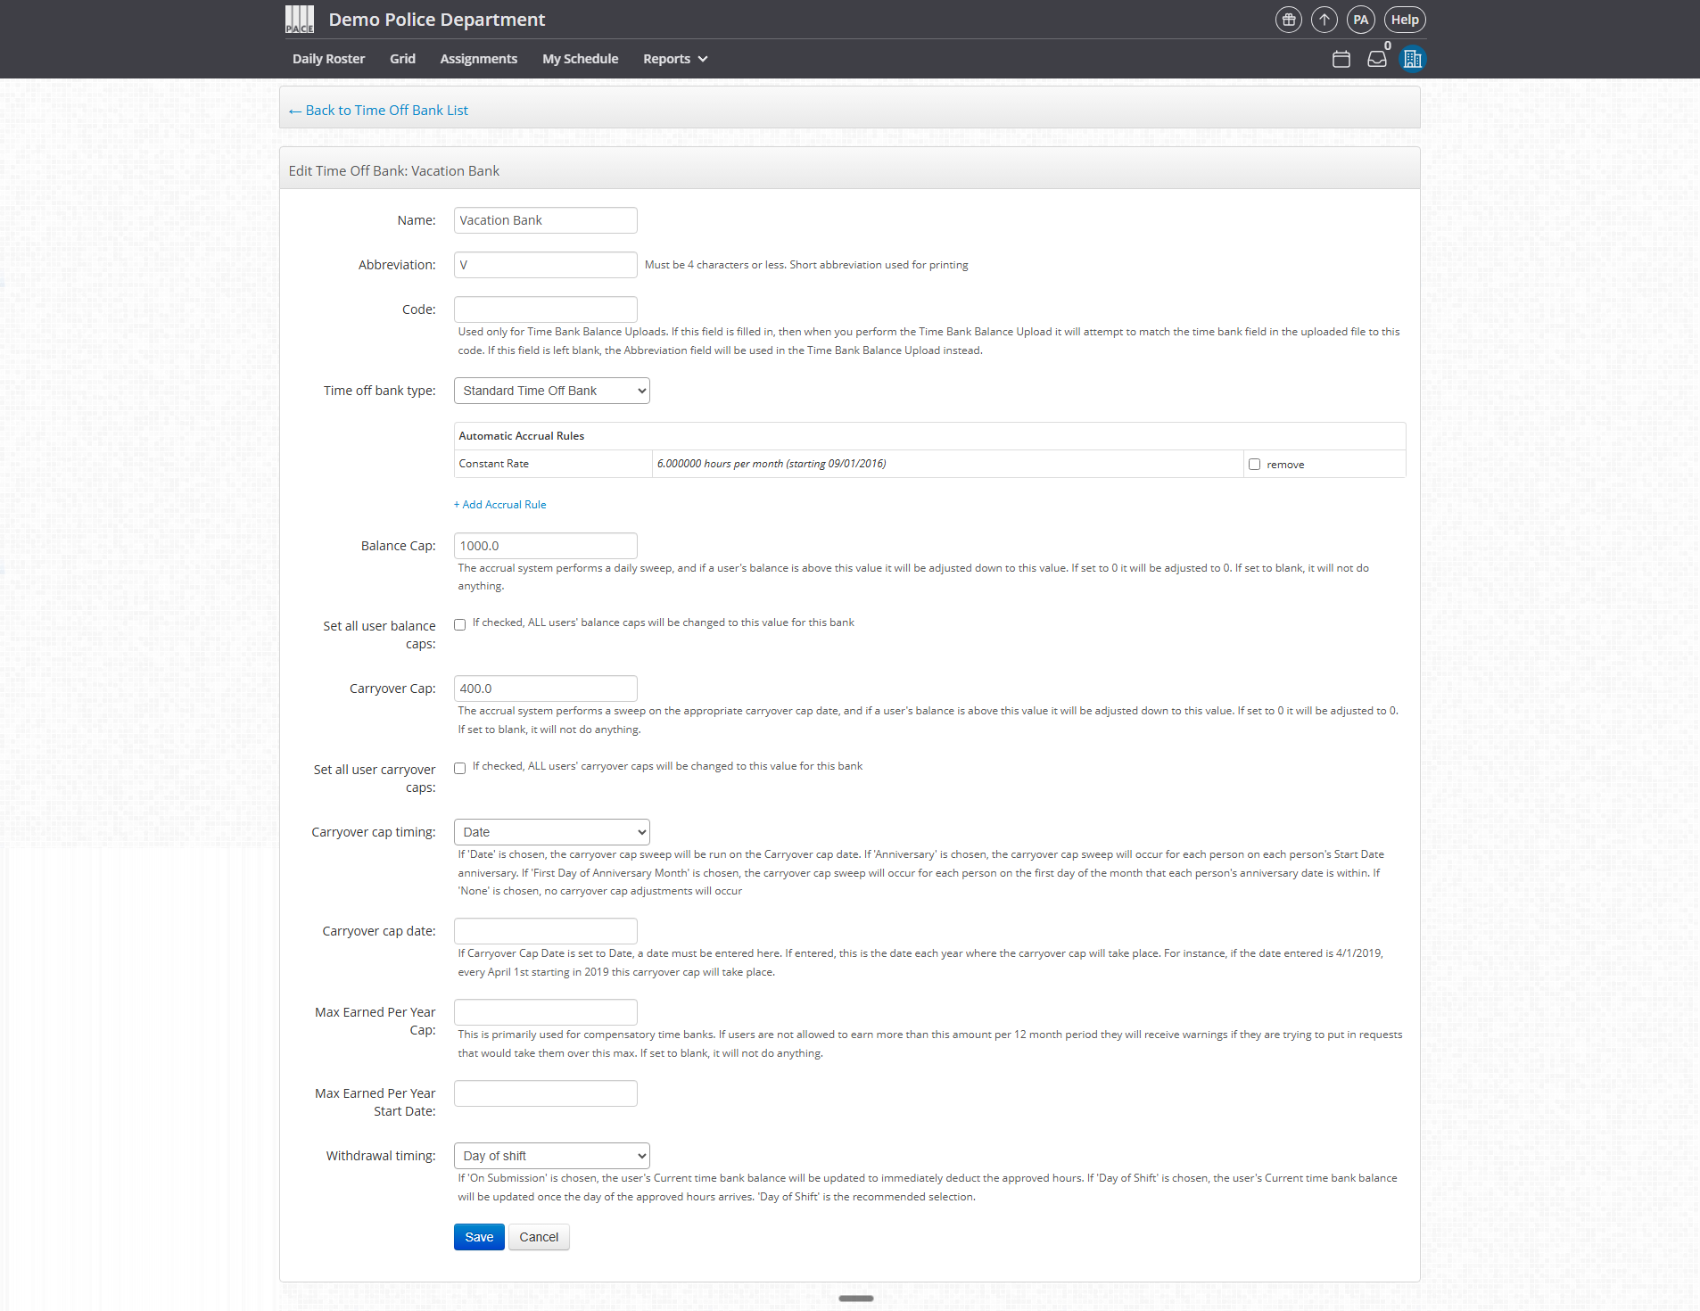
Task: Open the Assignments page
Action: pos(479,59)
